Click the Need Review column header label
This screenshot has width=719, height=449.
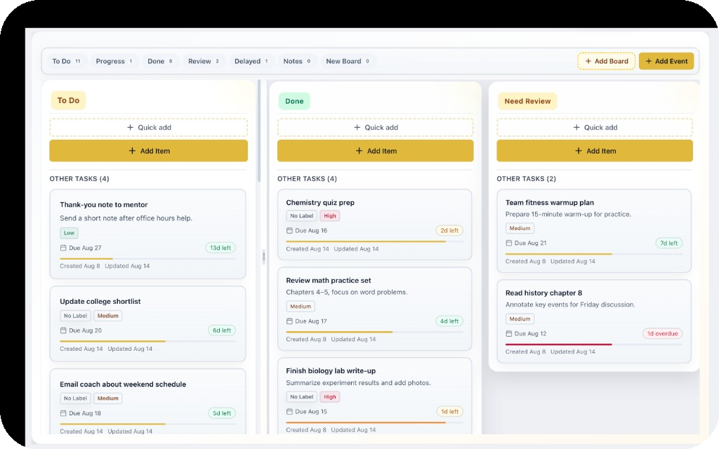tap(527, 101)
